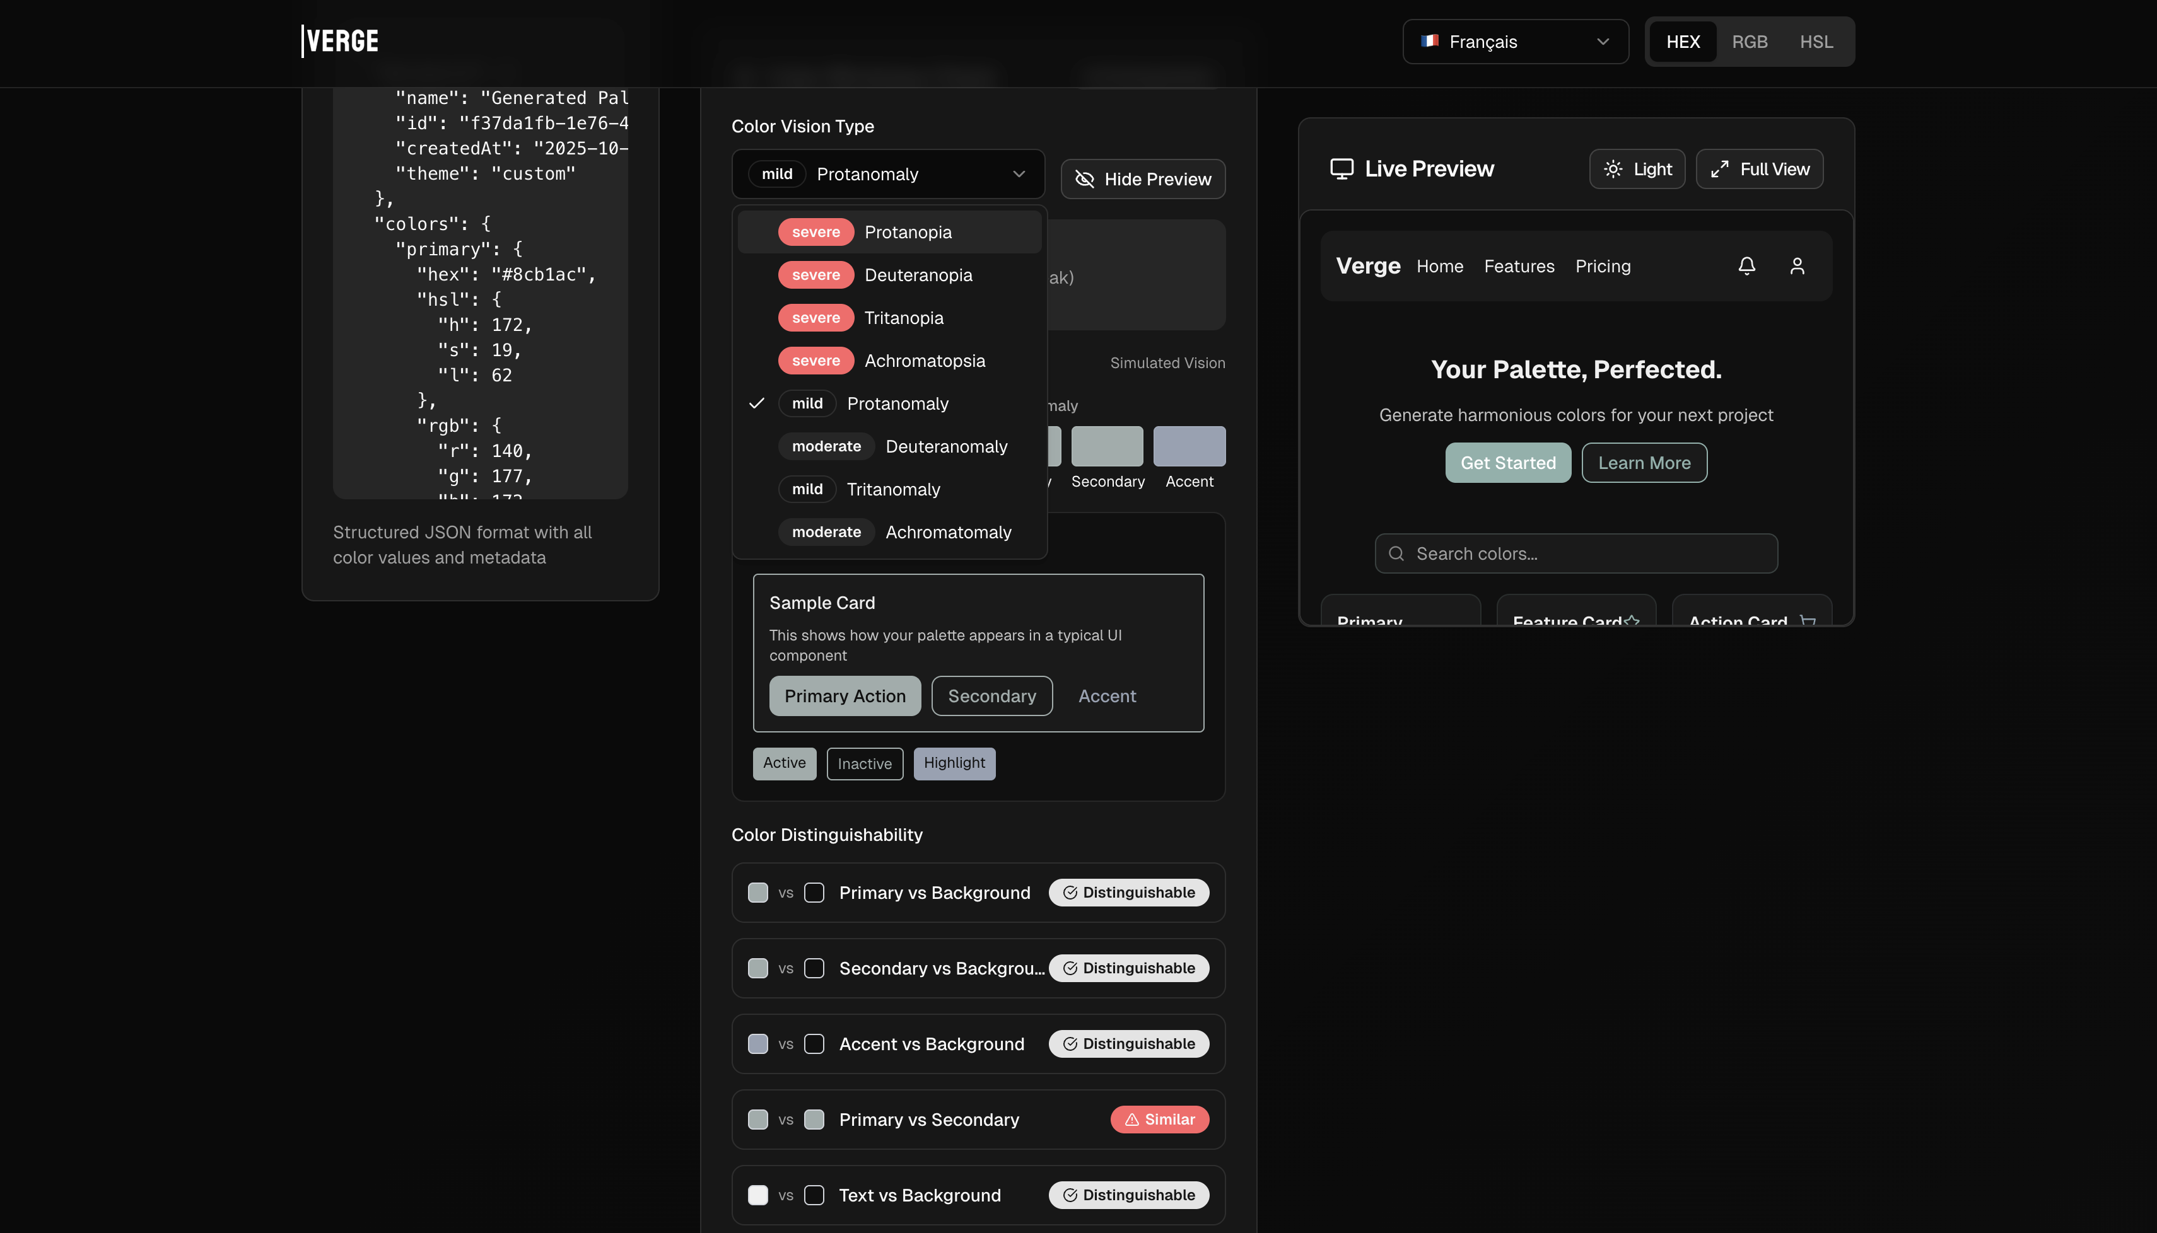Open Full View of live preview
The height and width of the screenshot is (1233, 2157).
click(x=1759, y=168)
